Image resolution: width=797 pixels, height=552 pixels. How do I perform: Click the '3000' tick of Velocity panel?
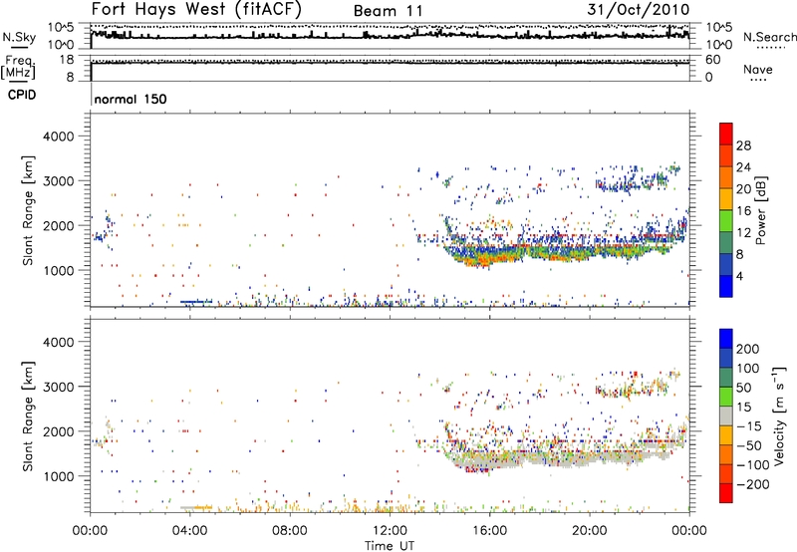click(x=58, y=387)
